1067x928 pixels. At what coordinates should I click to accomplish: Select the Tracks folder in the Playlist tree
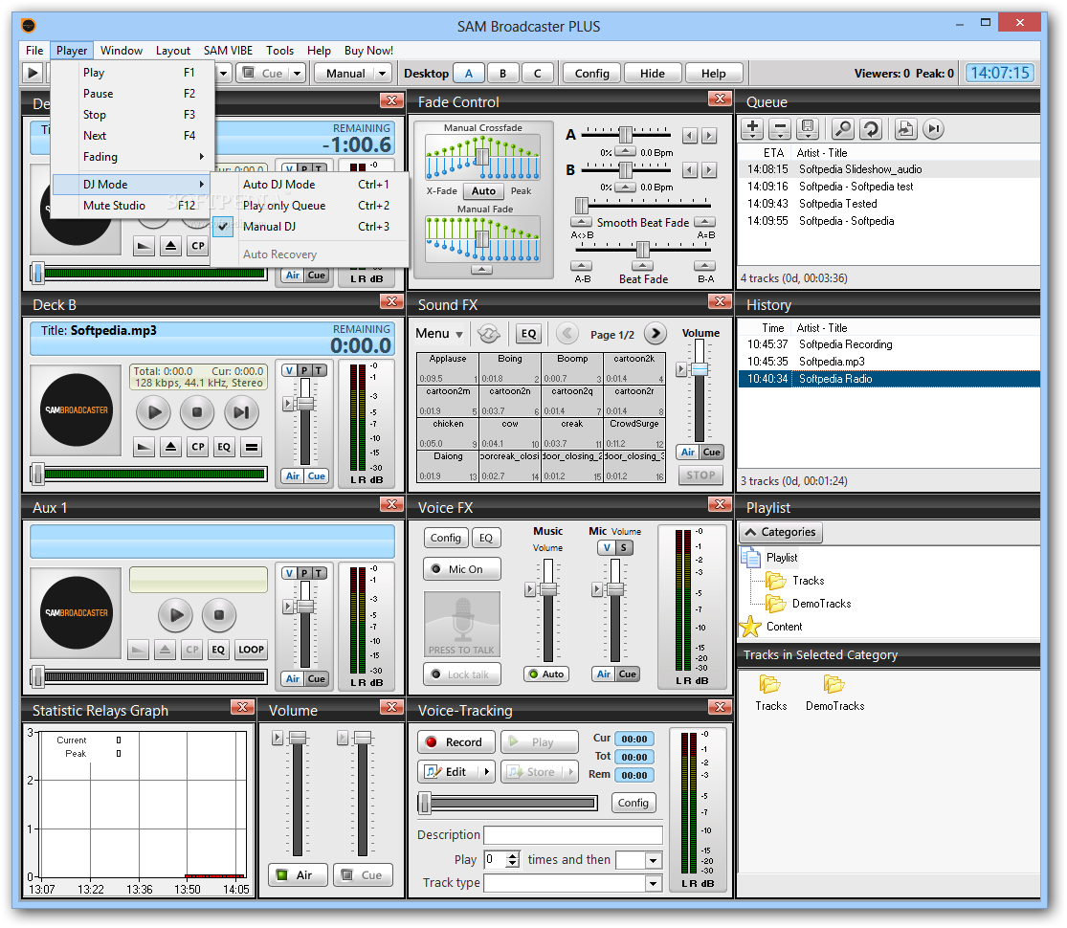click(808, 581)
